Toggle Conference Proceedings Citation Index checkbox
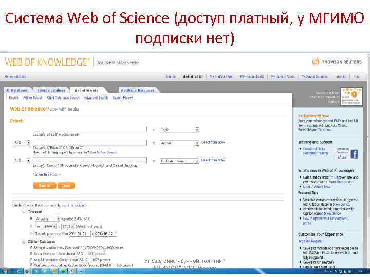The width and height of the screenshot is (370, 277). point(31,265)
